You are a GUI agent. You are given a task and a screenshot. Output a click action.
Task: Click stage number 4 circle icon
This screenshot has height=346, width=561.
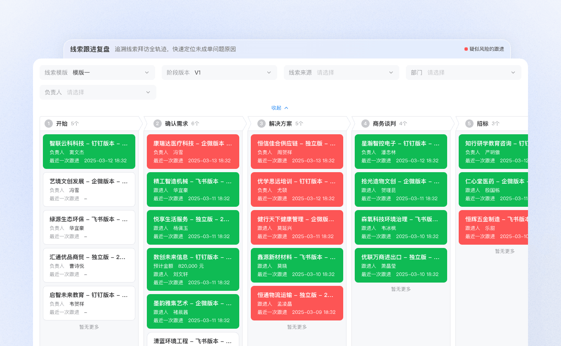pos(365,124)
